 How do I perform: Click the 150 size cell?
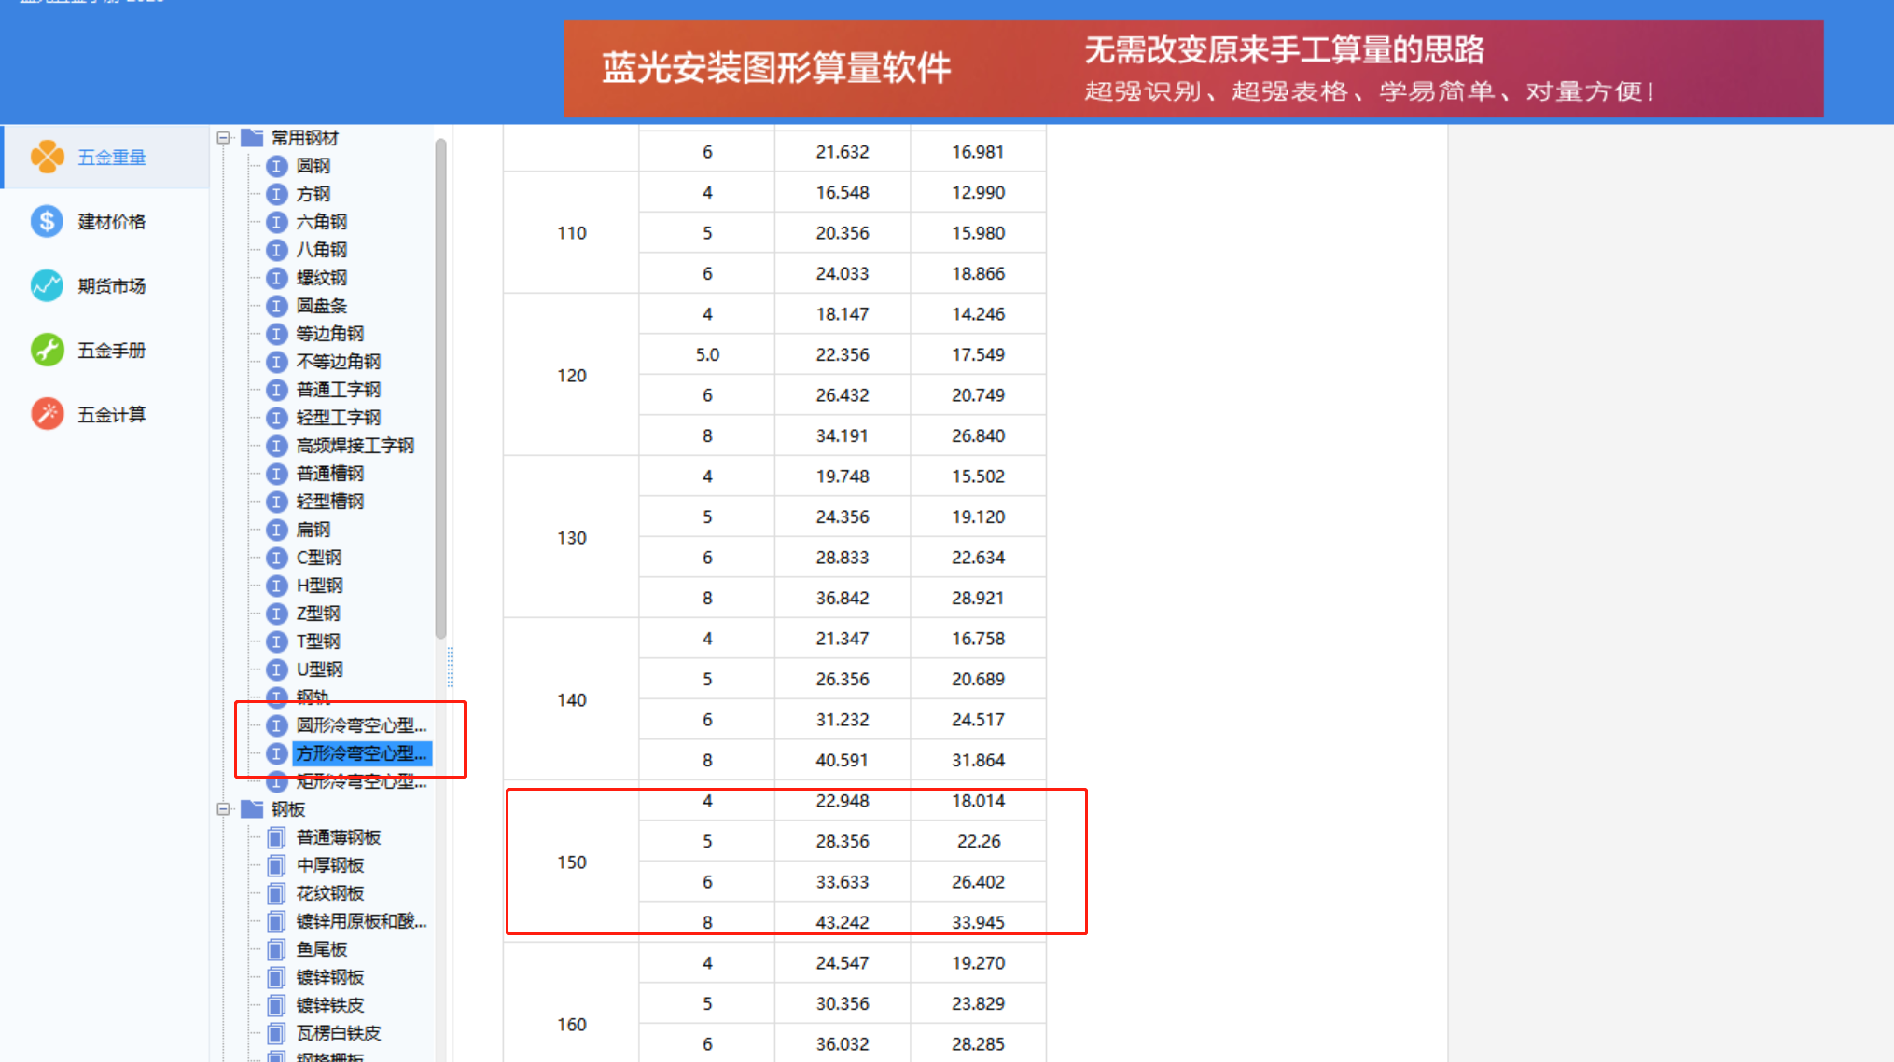tap(571, 862)
